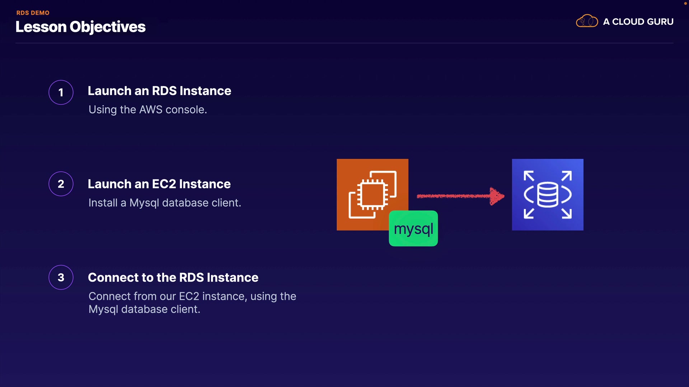
Task: Select the Launch an RDS Instance heading
Action: [159, 91]
